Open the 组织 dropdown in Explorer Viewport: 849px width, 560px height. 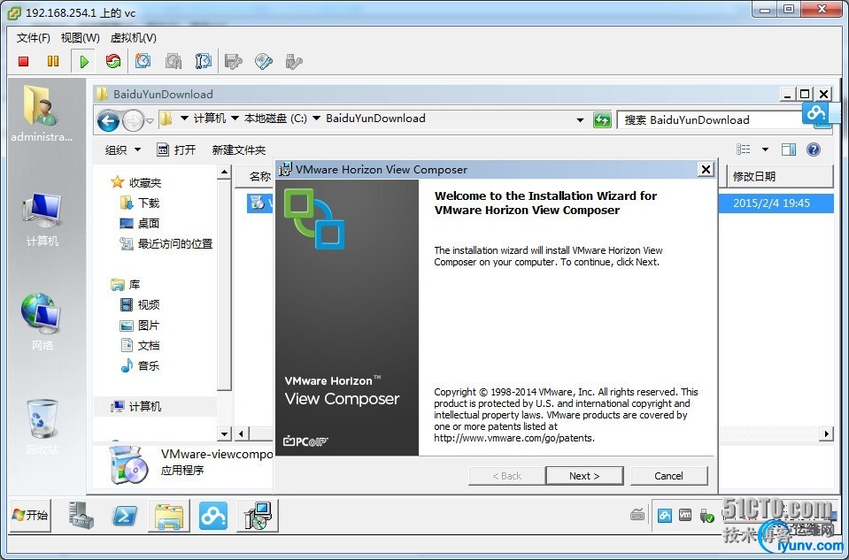[x=123, y=150]
